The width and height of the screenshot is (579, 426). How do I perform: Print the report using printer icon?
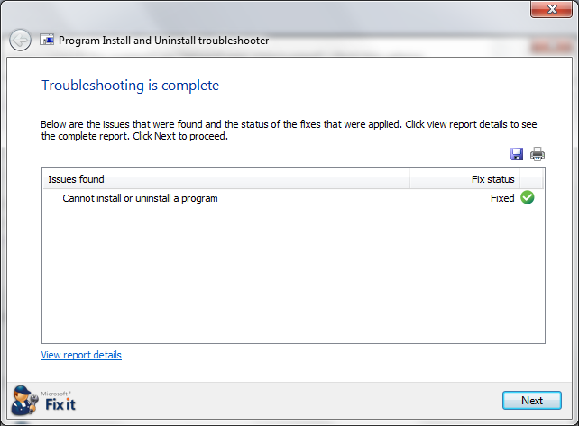coord(538,154)
